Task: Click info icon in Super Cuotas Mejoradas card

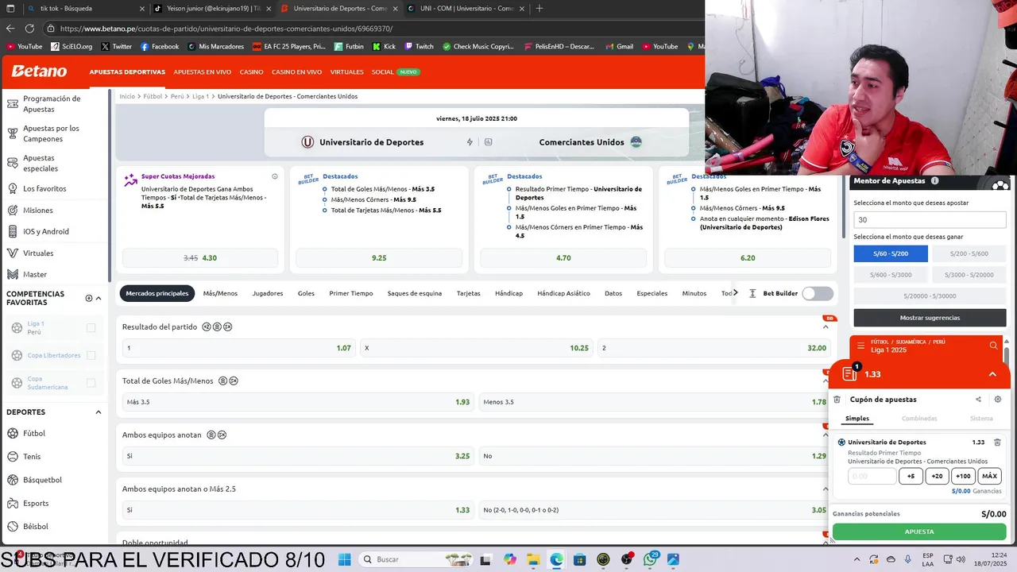Action: 275,176
